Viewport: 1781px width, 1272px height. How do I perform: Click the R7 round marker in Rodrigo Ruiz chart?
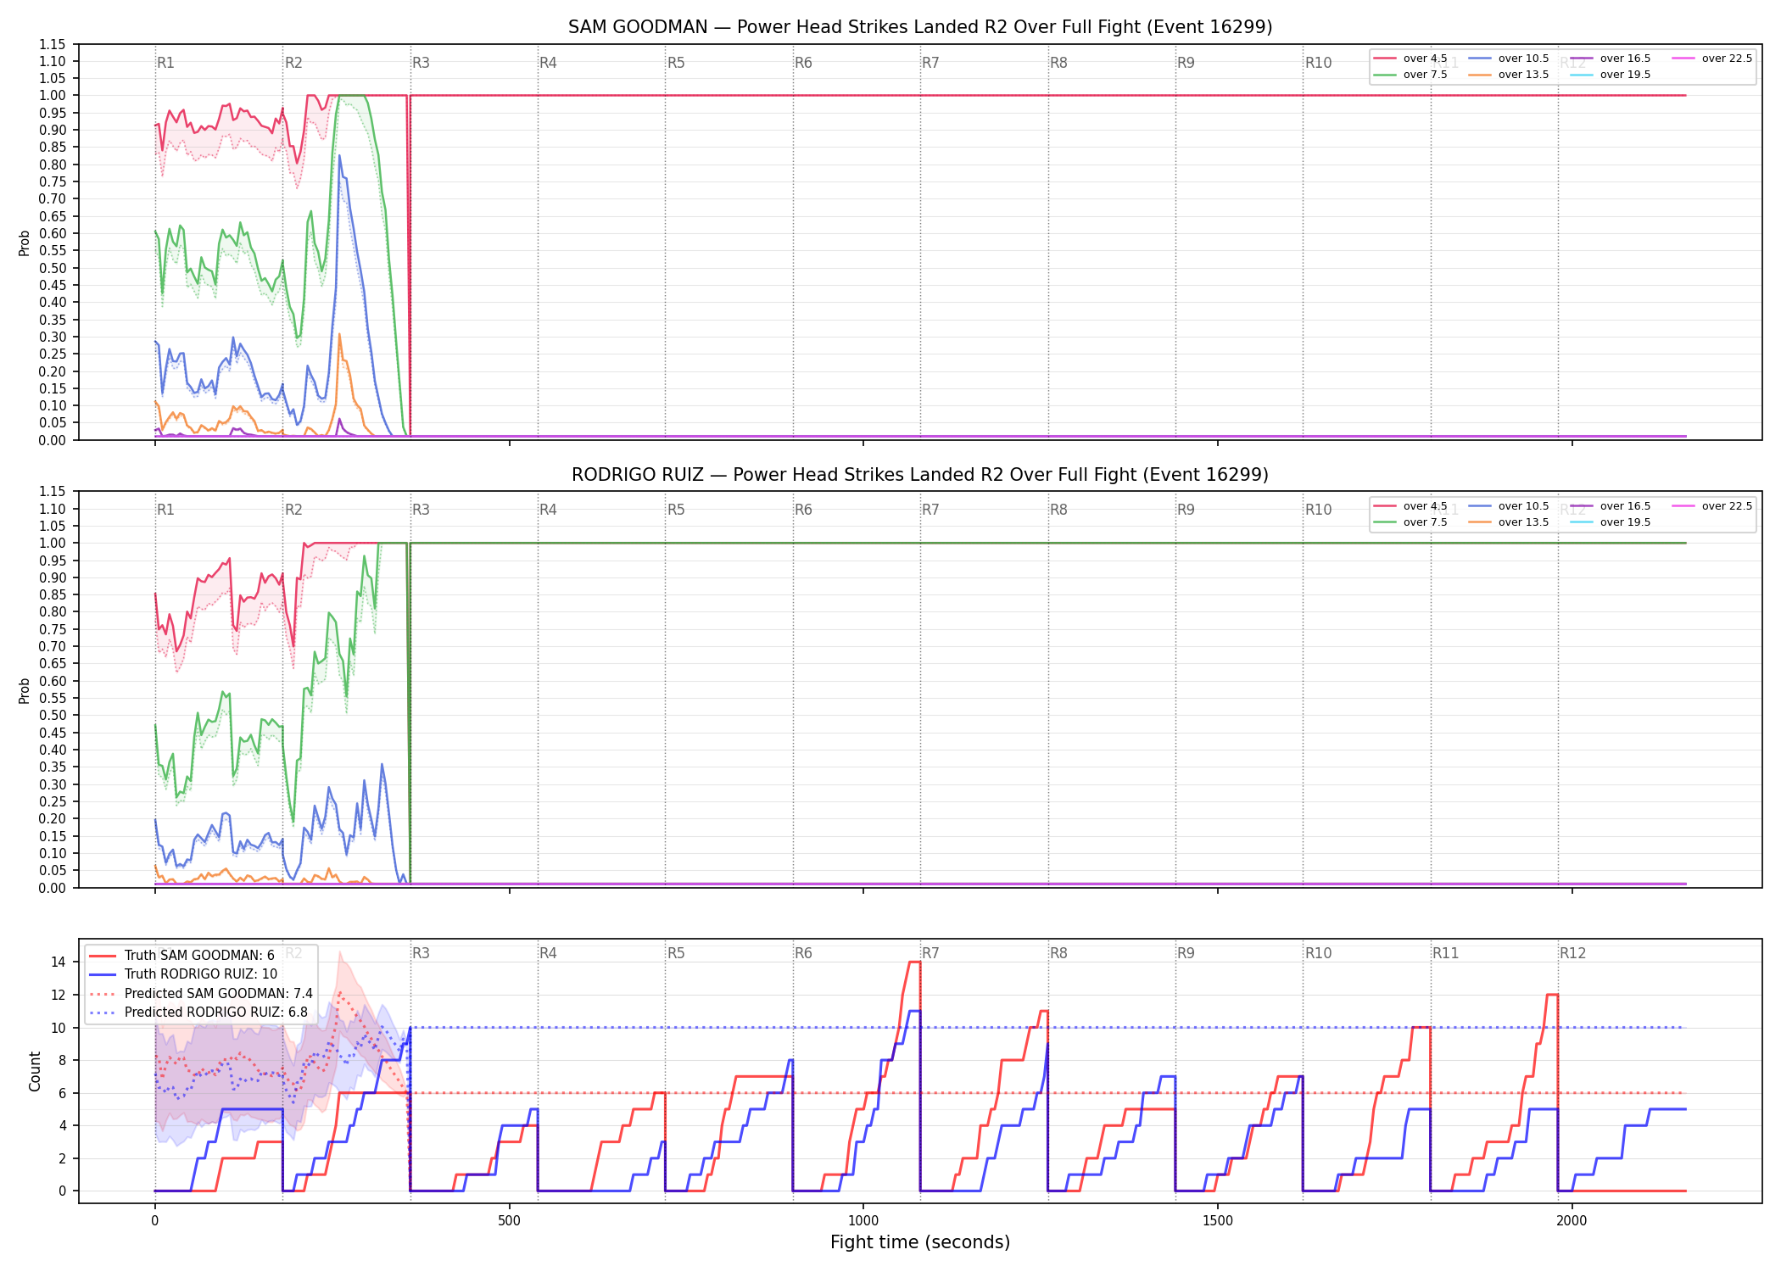click(930, 510)
